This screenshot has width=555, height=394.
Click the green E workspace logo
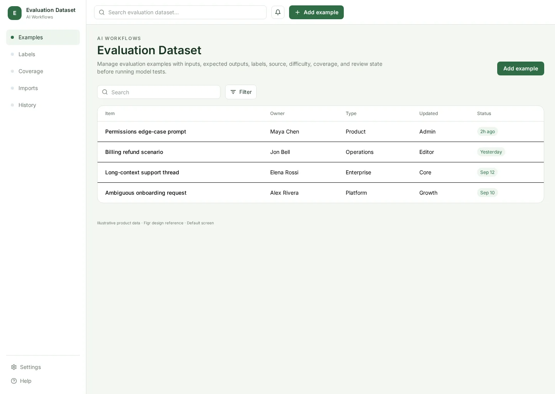pyautogui.click(x=15, y=13)
